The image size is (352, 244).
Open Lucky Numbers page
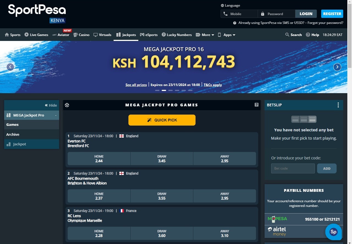[x=177, y=35]
